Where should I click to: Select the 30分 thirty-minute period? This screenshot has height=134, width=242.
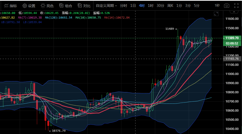pyautogui.click(x=160, y=6)
